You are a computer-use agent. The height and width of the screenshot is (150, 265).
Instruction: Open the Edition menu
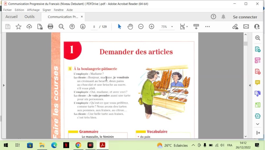(19, 10)
